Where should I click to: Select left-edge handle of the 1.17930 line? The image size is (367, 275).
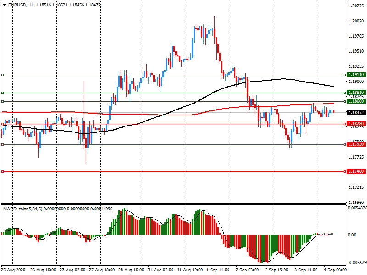click(2, 144)
